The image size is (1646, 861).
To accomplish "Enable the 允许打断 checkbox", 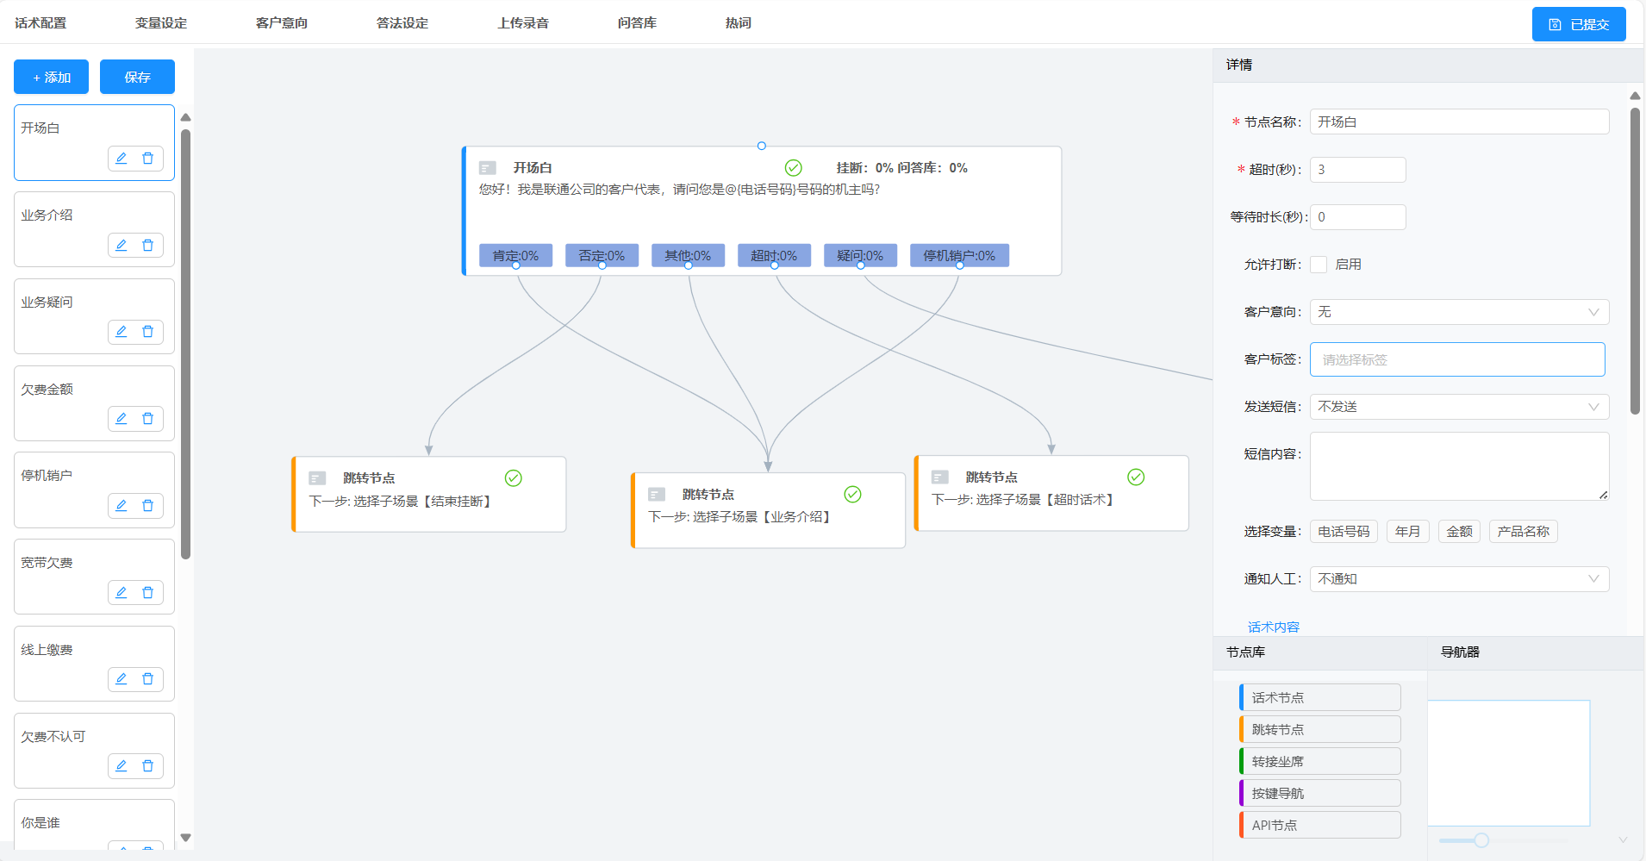I will coord(1319,265).
